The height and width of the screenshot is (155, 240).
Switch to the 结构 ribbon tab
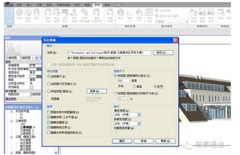tap(49, 5)
